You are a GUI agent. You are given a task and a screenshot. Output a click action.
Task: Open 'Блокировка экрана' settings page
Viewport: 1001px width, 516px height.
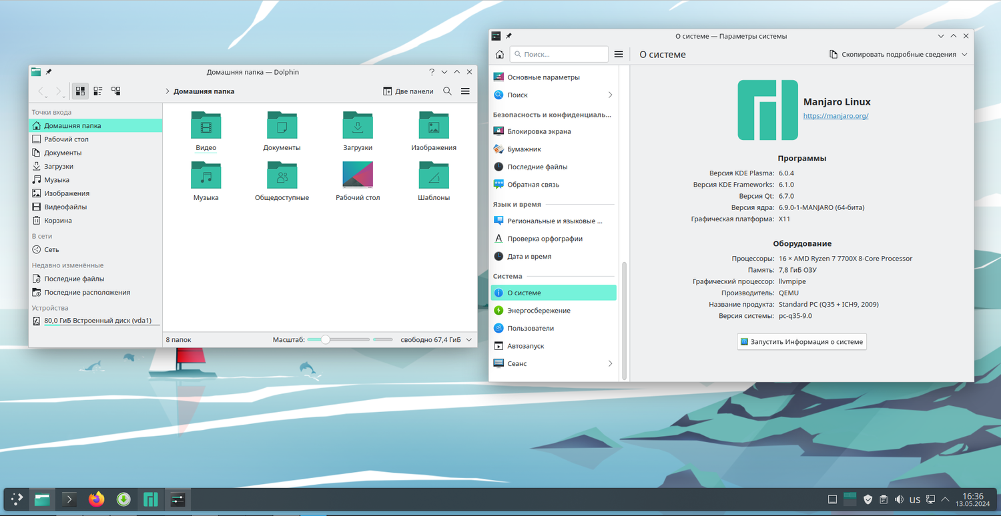coord(539,131)
